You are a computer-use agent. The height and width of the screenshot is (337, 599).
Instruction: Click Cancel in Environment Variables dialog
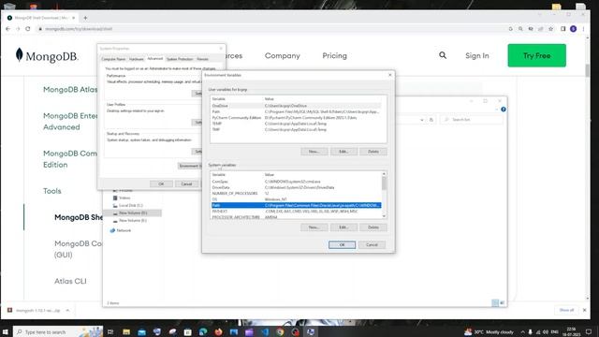click(372, 245)
